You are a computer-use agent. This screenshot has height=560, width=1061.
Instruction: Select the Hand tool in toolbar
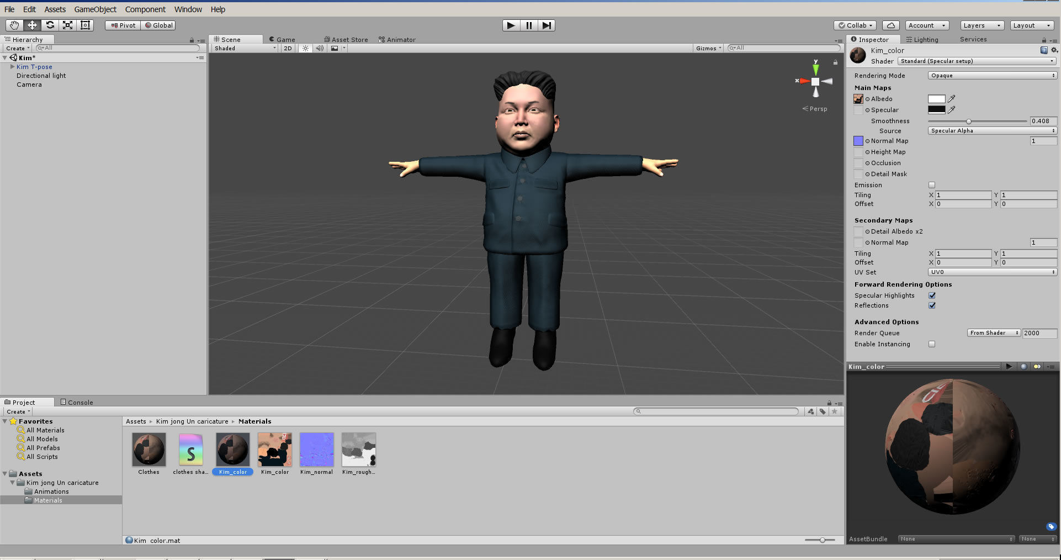point(14,25)
